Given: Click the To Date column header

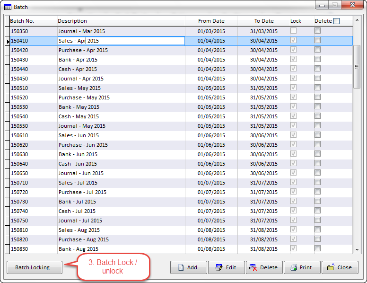Looking at the screenshot, I should 264,21.
